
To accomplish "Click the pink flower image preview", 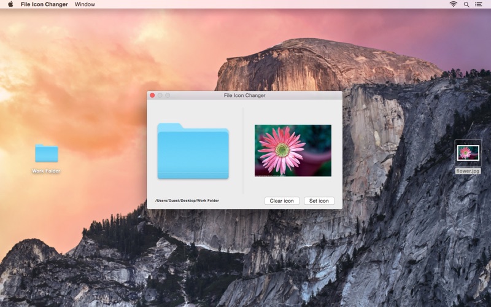I will point(293,150).
